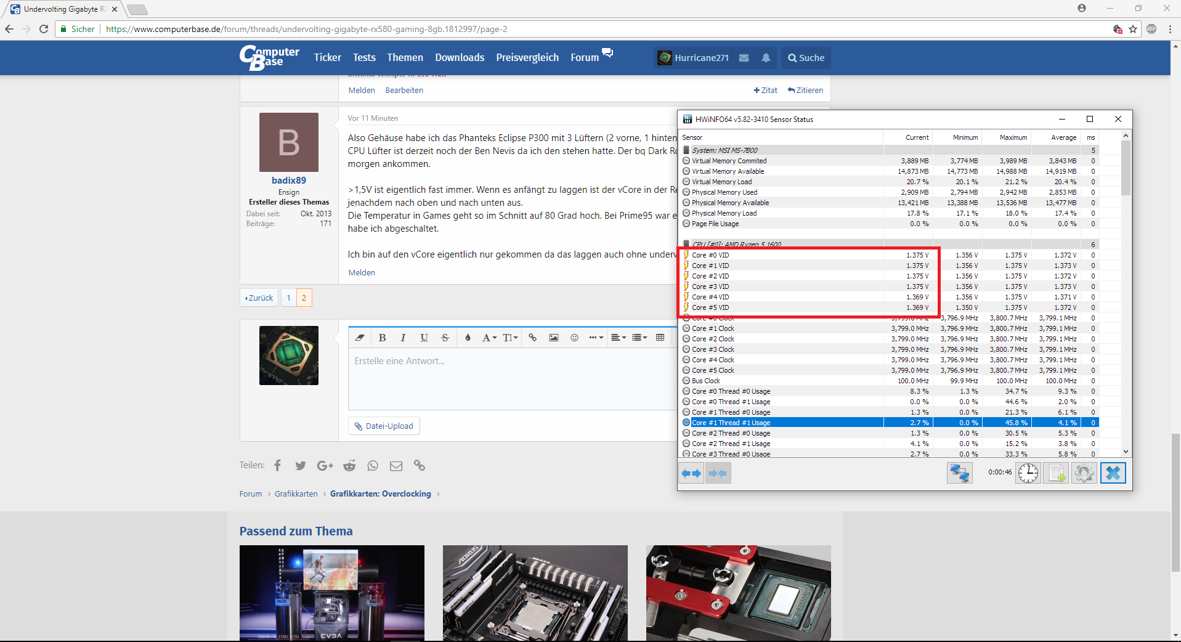Viewport: 1181px width, 642px height.
Task: Open the list style dropdown
Action: pyautogui.click(x=639, y=338)
